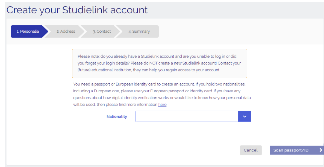
Task: Go to the 1. Personalia step
Action: [28, 31]
